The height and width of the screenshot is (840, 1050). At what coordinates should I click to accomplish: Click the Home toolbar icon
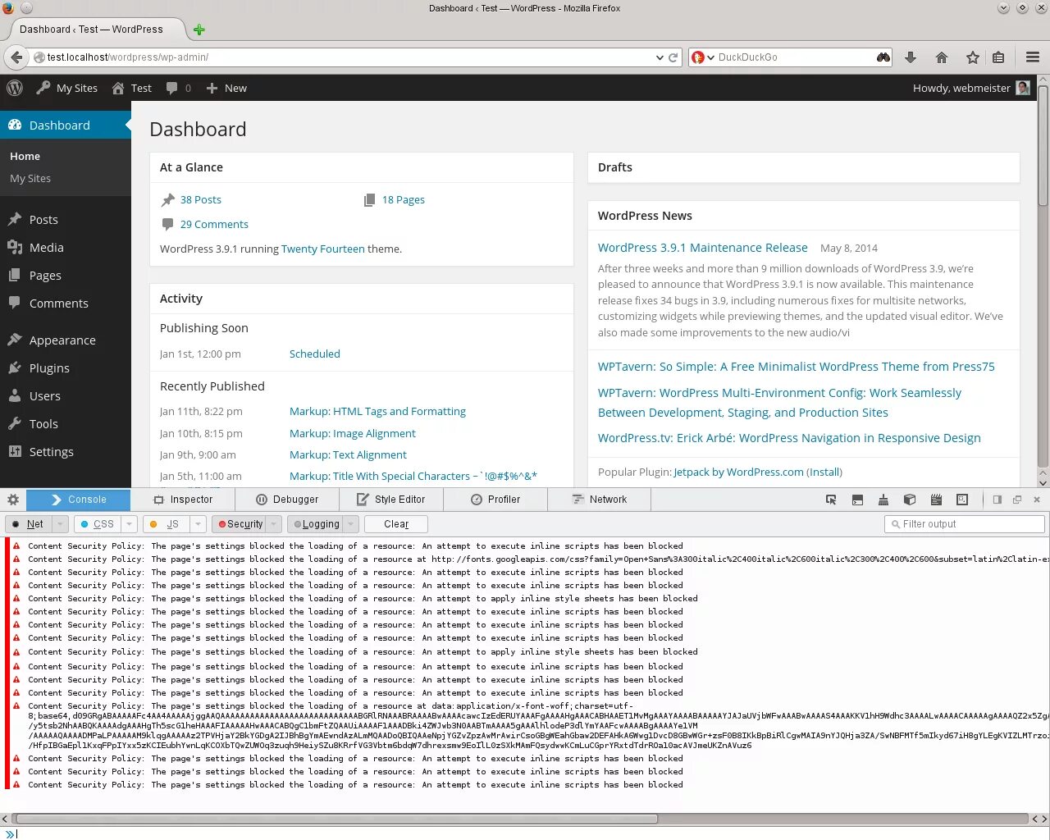click(x=942, y=57)
